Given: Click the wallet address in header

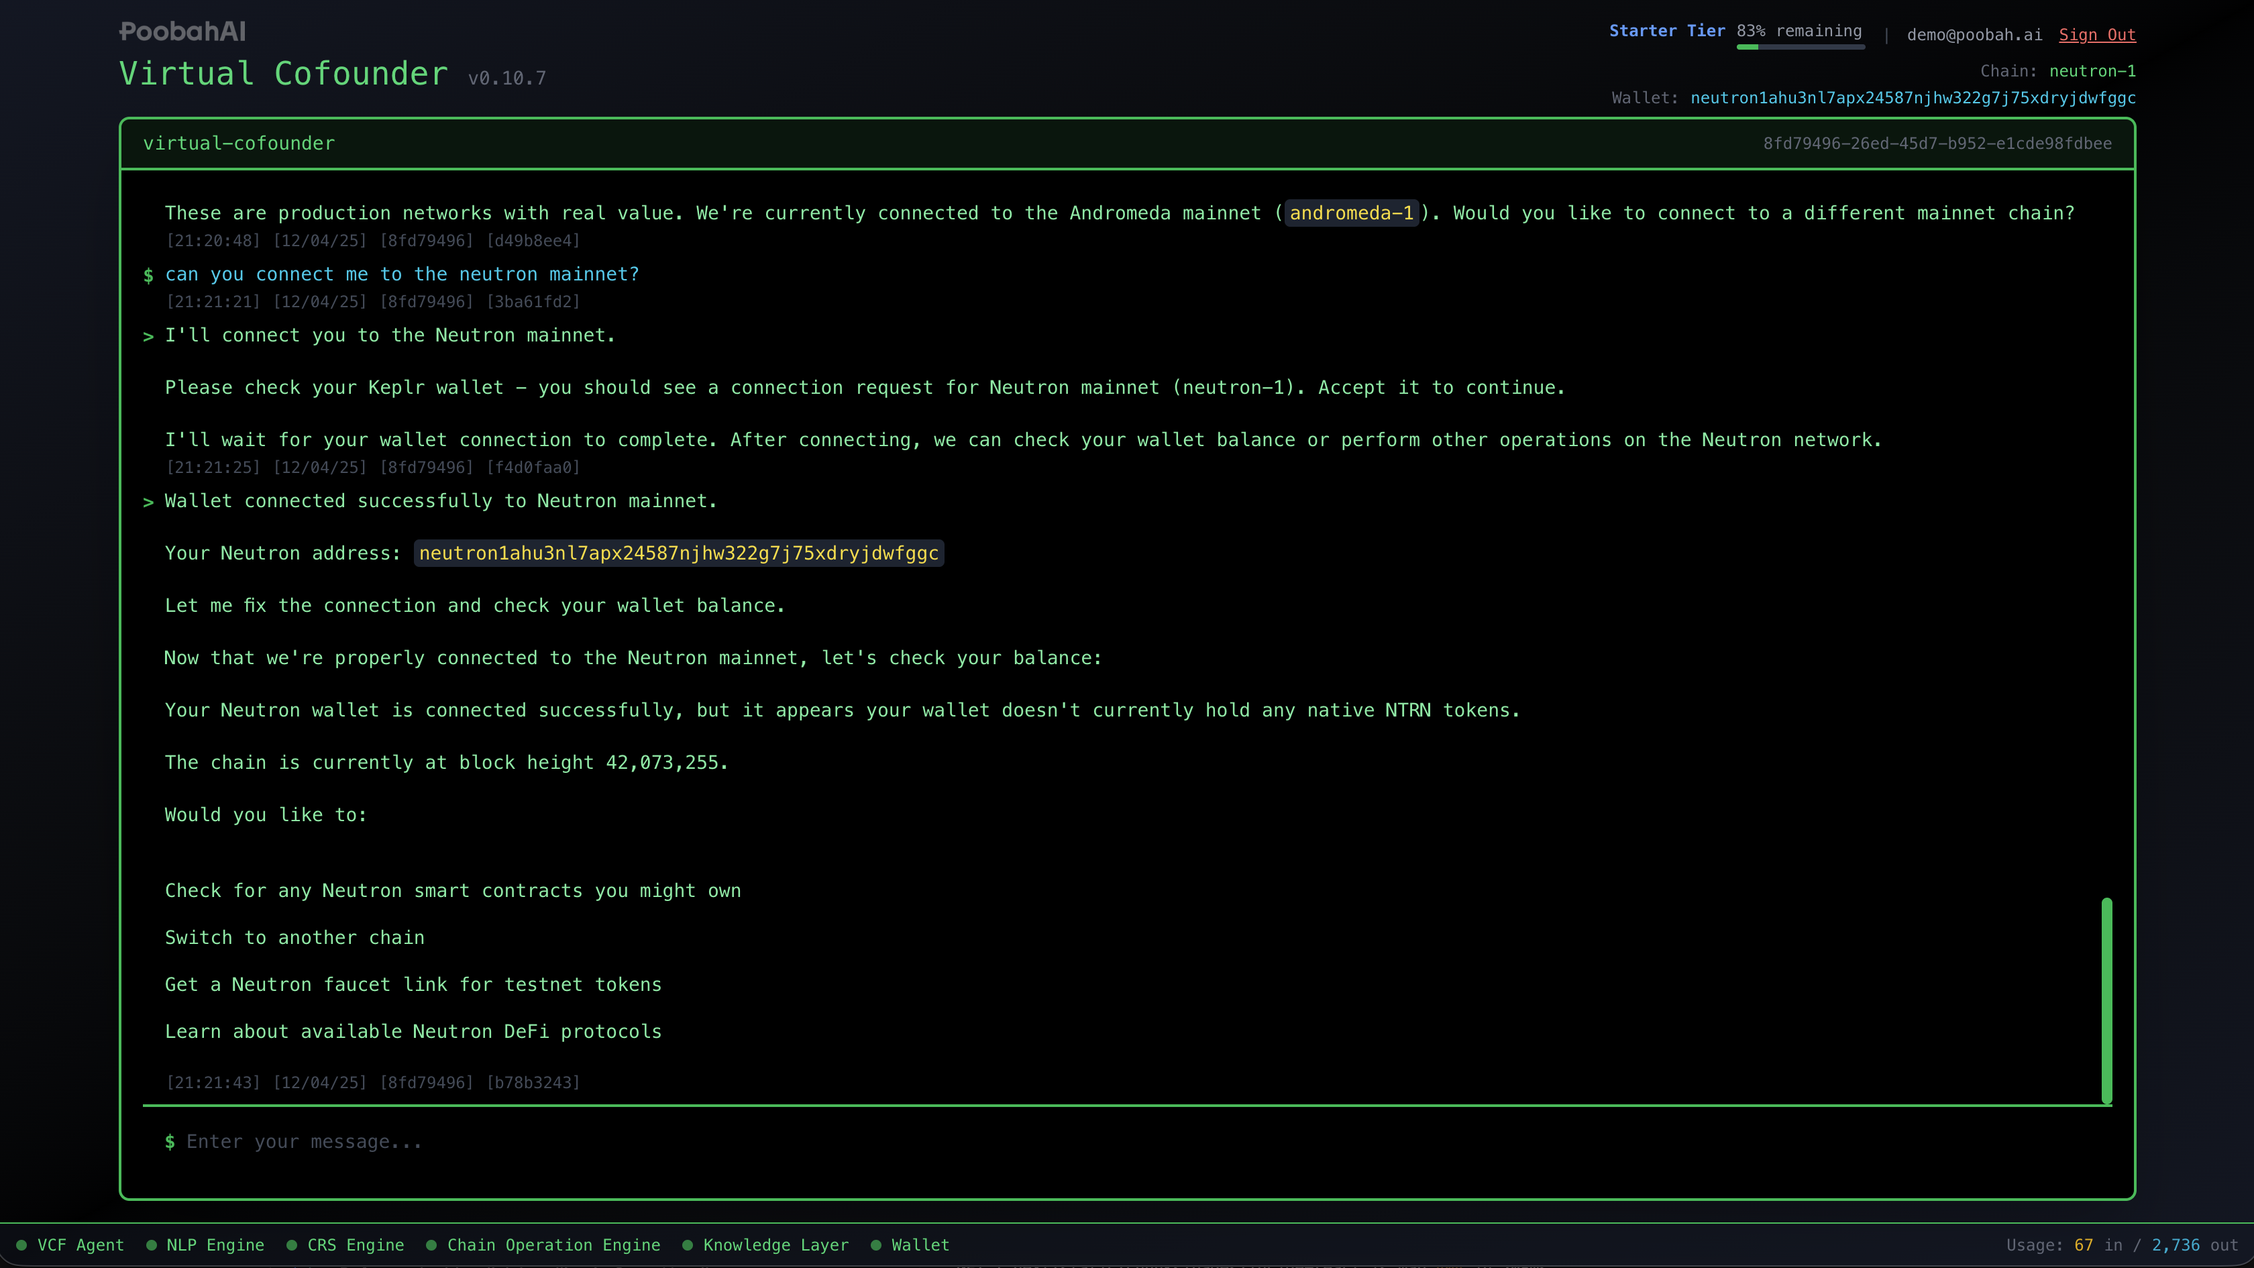Looking at the screenshot, I should [x=1913, y=97].
